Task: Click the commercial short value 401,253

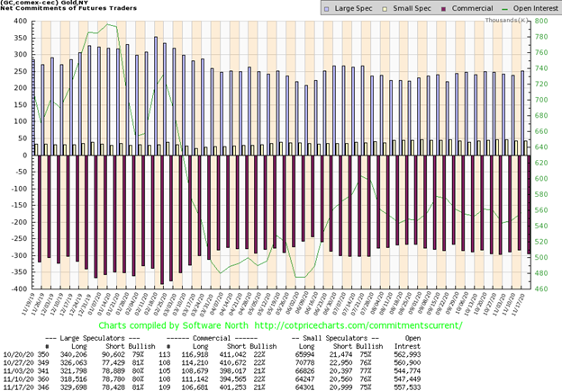Action: [x=233, y=387]
